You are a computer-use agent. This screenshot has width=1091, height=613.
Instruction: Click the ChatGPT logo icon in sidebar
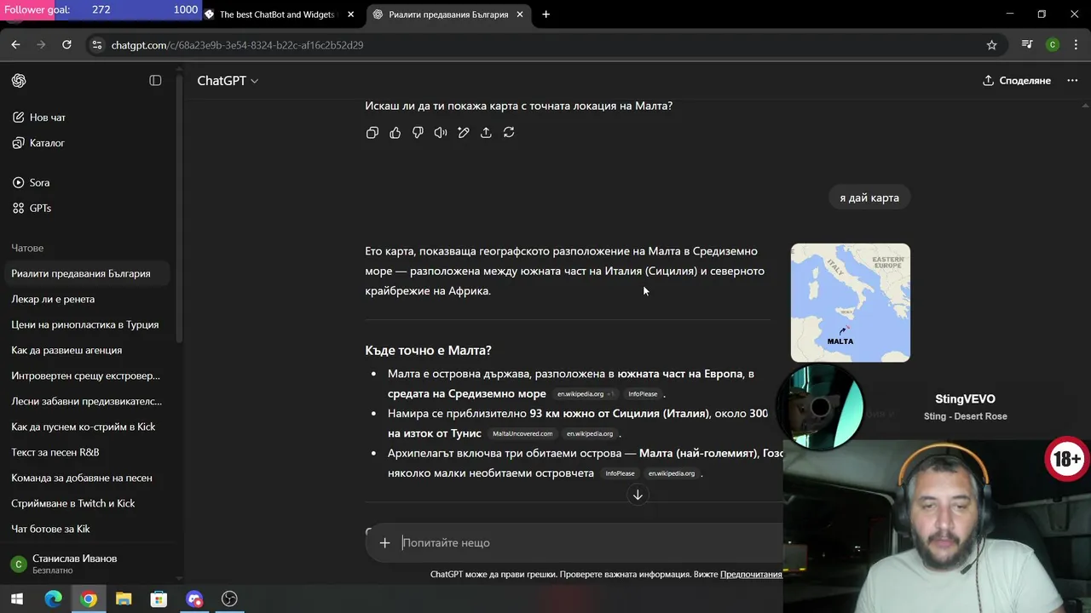[19, 81]
